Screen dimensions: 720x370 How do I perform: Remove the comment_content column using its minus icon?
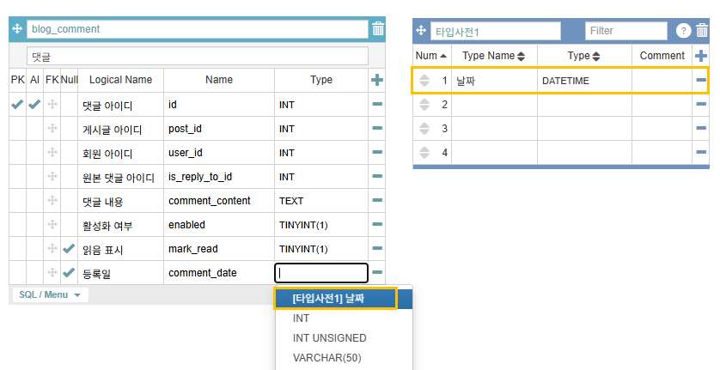click(x=376, y=201)
